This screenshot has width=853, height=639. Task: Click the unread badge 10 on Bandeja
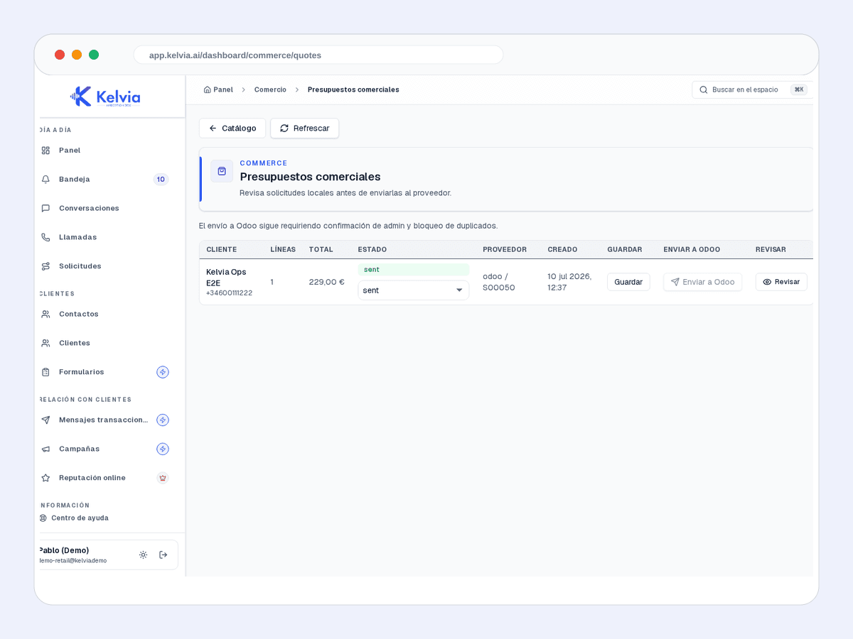click(x=161, y=179)
